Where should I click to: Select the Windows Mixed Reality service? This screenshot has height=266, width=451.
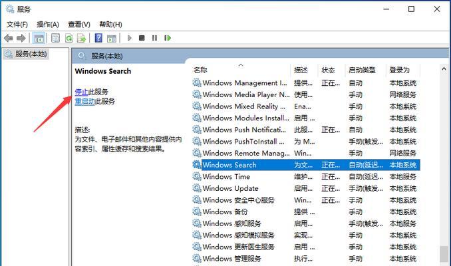coord(306,106)
